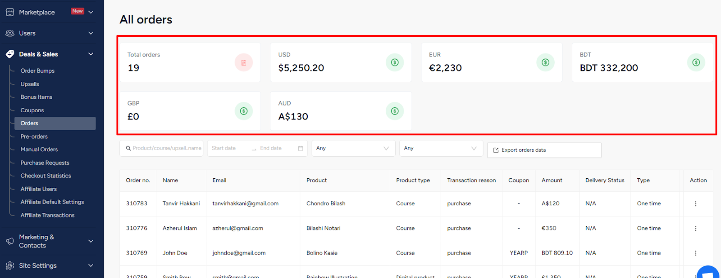Click the Users sidebar icon

click(x=10, y=33)
